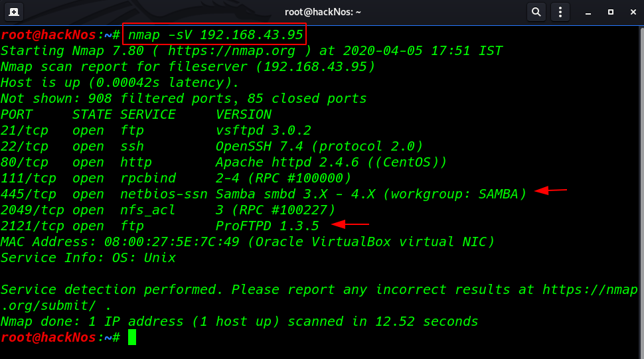Minimize the terminal window
The image size is (644, 359).
(x=588, y=13)
